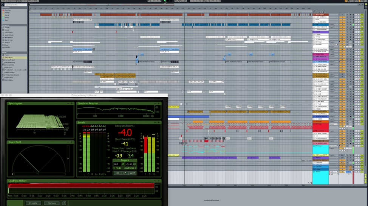Click the Insight help question mark button
Screen dimensions: 368x206
[64, 203]
